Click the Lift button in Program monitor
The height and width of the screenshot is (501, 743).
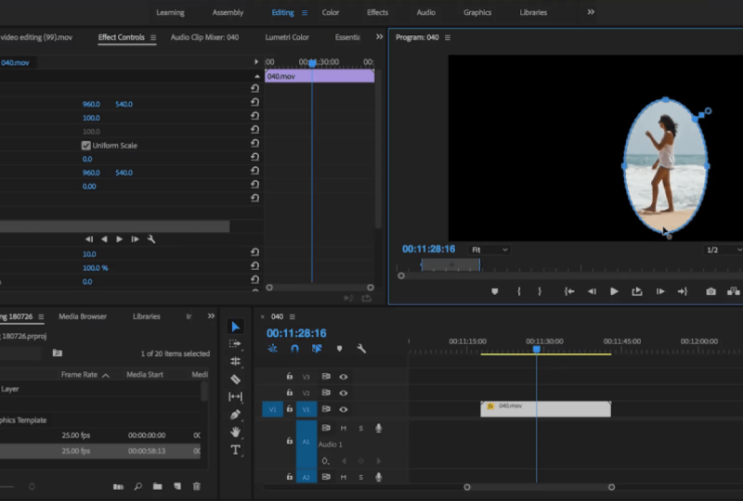click(x=637, y=291)
